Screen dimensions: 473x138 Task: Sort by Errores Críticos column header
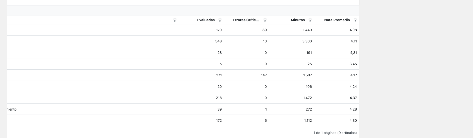[246, 20]
